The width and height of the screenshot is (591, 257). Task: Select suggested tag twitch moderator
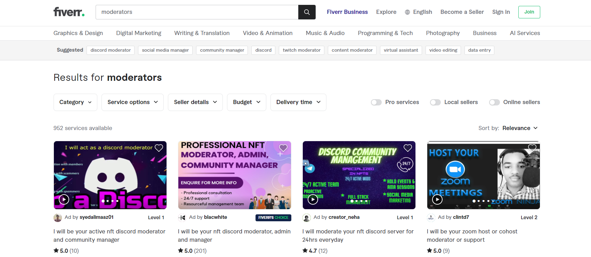[302, 50]
